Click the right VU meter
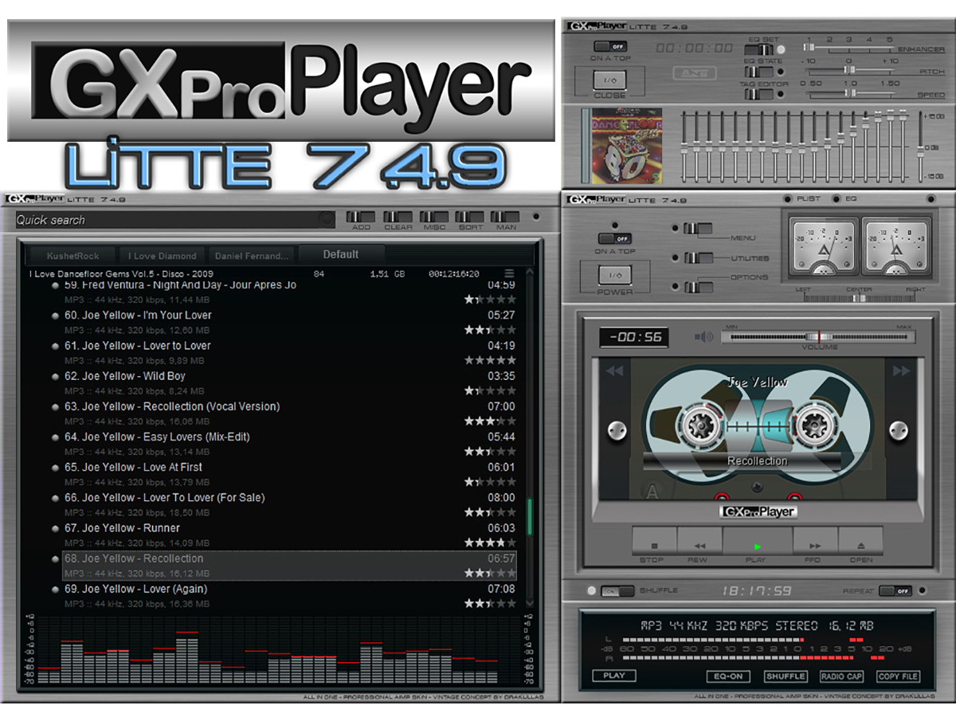This screenshot has width=956, height=717. coord(895,247)
